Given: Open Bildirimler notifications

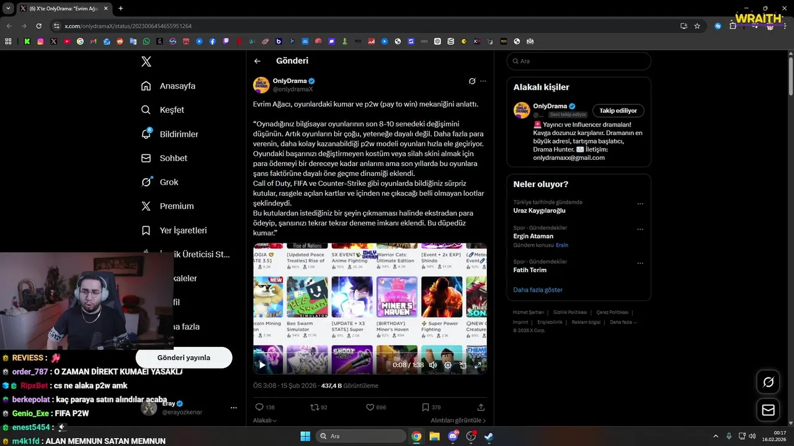Looking at the screenshot, I should [x=169, y=134].
